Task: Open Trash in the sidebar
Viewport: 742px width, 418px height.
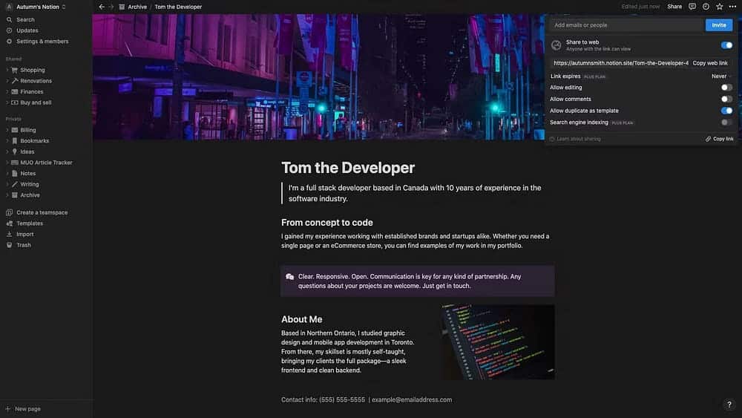Action: click(x=24, y=245)
